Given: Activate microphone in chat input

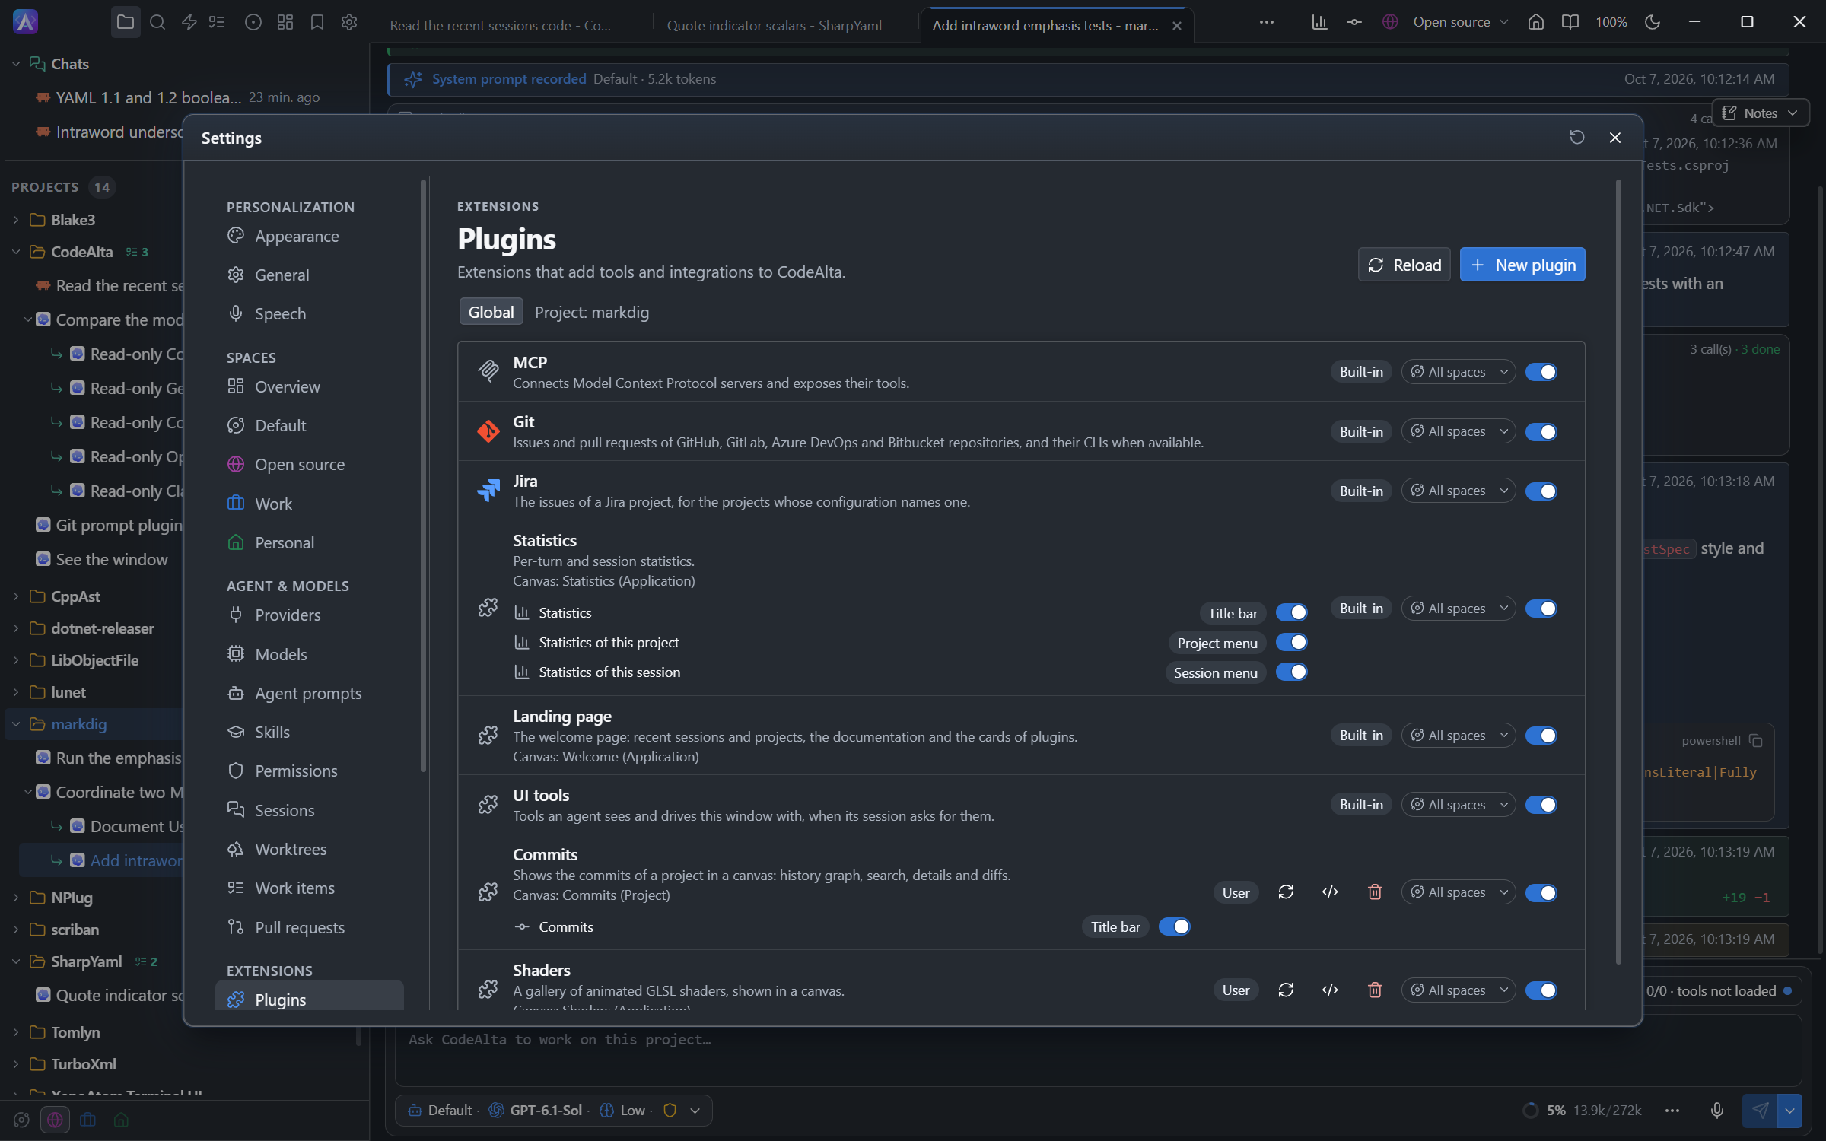Looking at the screenshot, I should (x=1717, y=1111).
